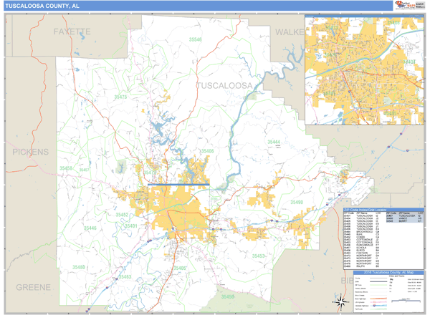Select ZIP label 35405 on the main map
430x315 pixels.
(x=180, y=268)
